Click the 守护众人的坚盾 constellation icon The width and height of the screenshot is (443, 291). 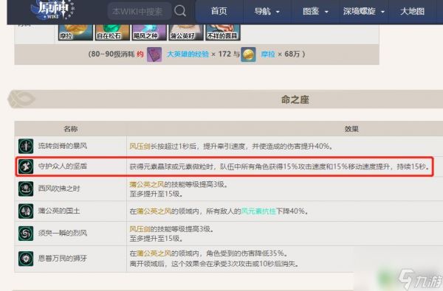(26, 166)
